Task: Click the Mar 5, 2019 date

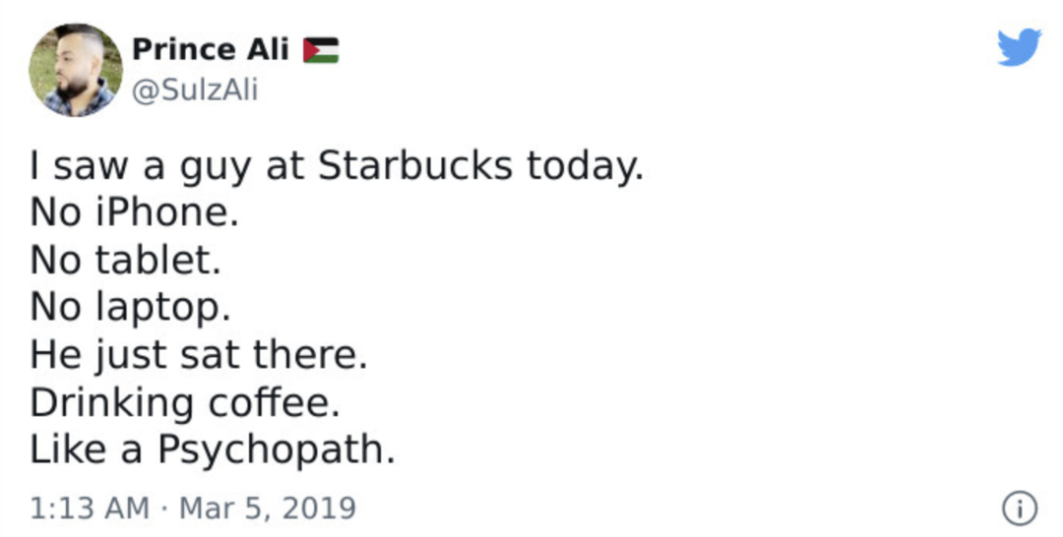Action: [x=266, y=507]
